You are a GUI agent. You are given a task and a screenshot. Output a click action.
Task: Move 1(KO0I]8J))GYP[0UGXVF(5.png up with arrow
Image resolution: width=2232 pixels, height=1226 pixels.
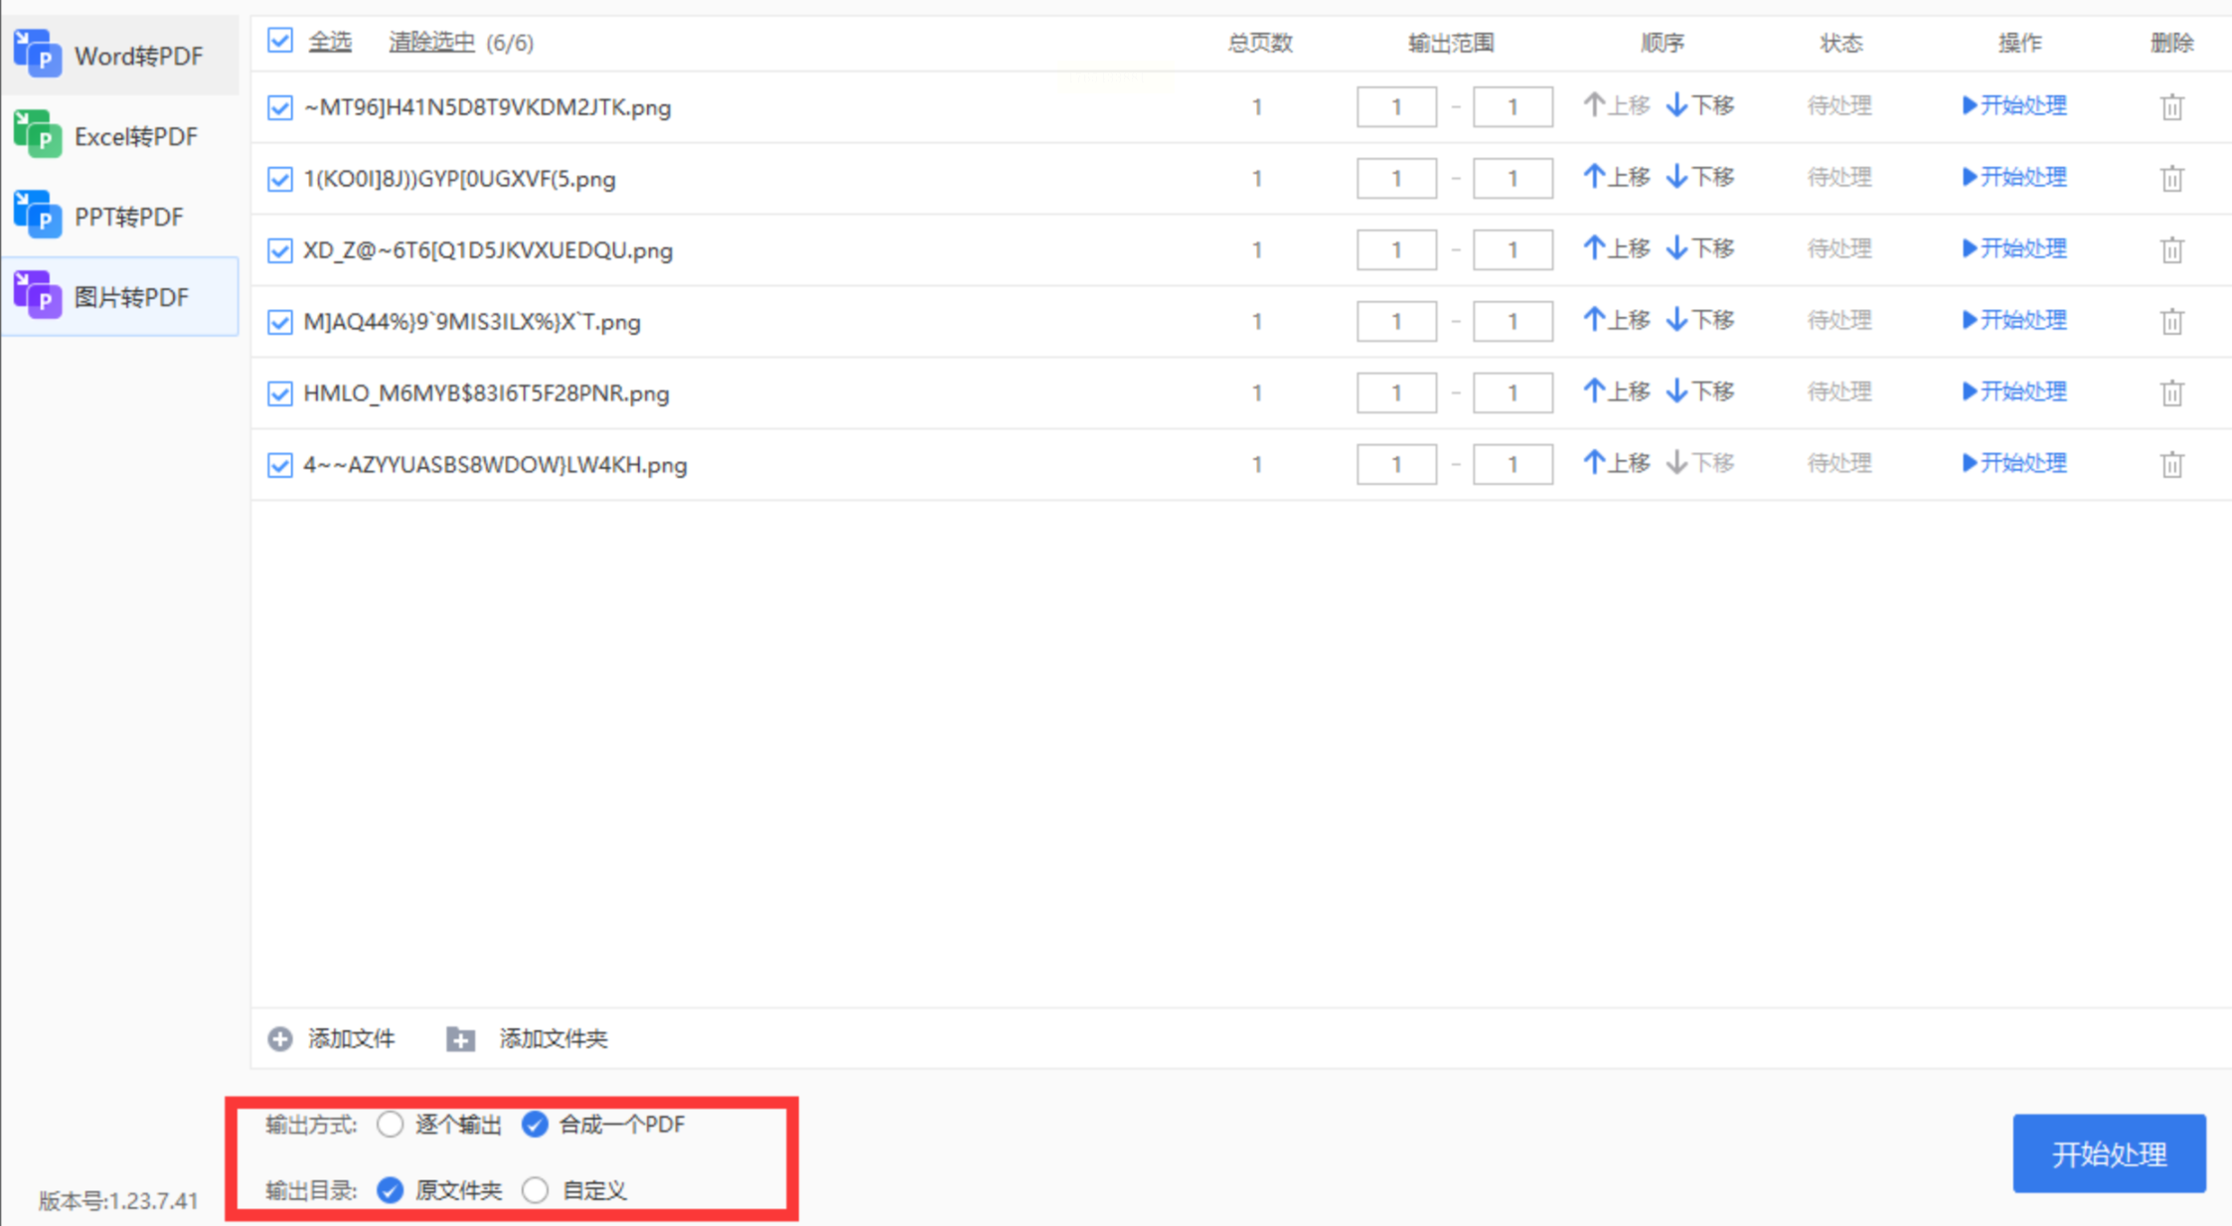click(1594, 177)
